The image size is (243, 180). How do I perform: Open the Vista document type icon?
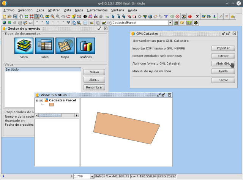point(24,46)
